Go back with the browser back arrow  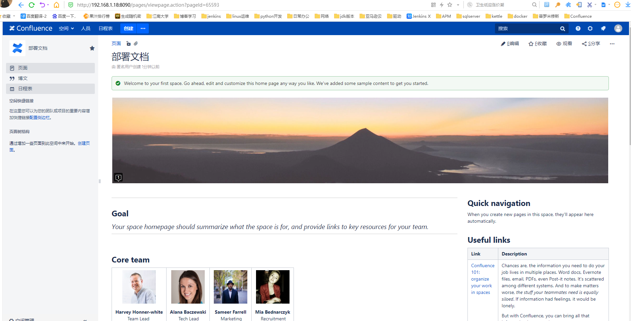point(21,5)
